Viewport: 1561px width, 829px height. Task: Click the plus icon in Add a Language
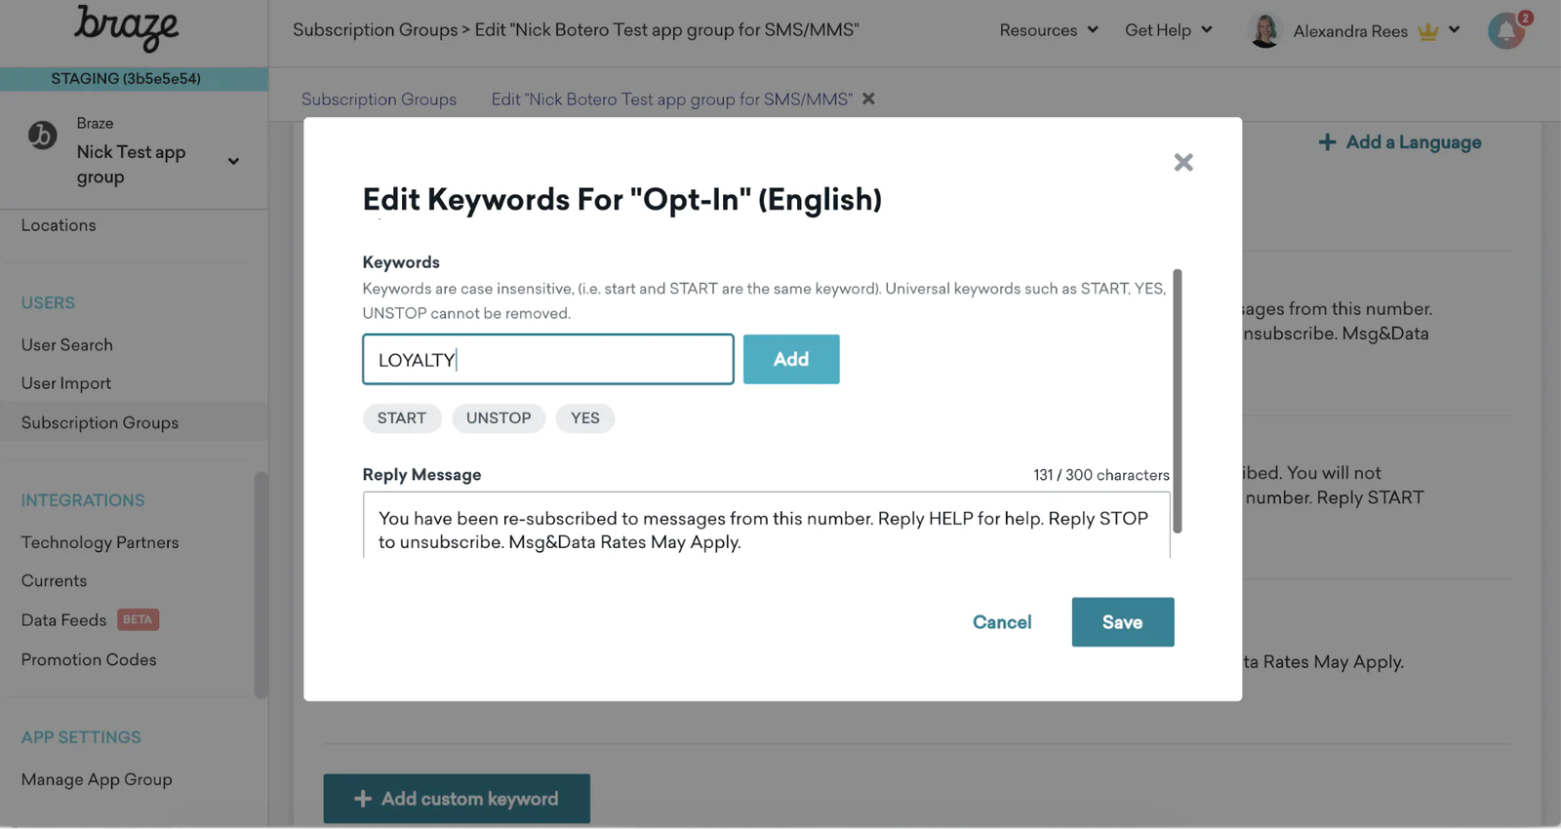tap(1327, 142)
